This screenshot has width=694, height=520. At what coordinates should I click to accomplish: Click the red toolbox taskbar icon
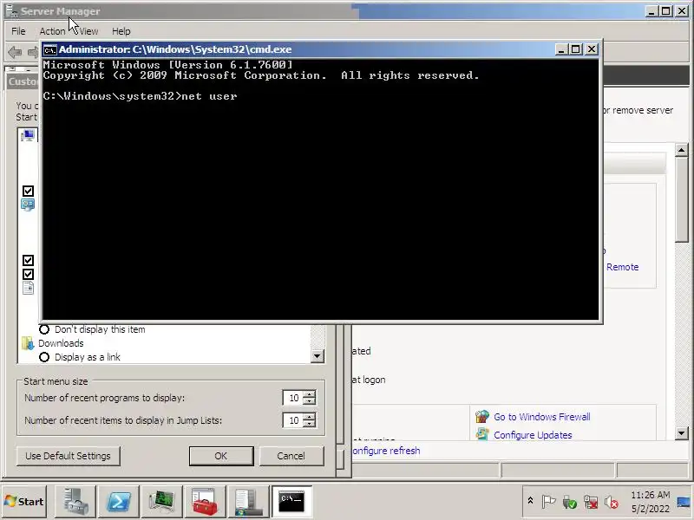205,502
